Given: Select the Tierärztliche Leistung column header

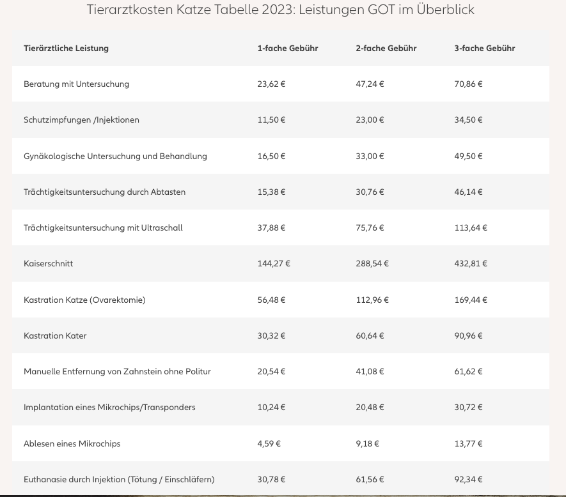Looking at the screenshot, I should click(x=66, y=49).
